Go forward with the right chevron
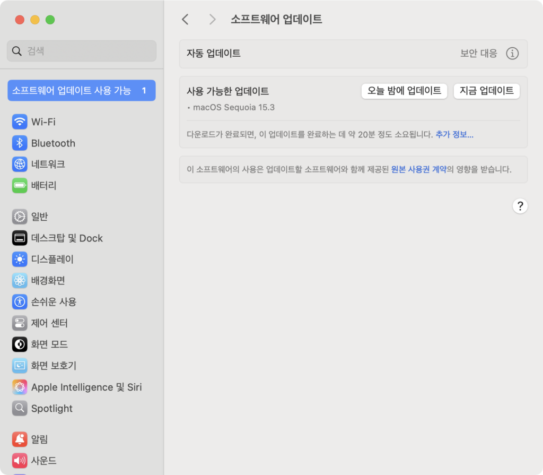The width and height of the screenshot is (543, 475). (x=212, y=20)
